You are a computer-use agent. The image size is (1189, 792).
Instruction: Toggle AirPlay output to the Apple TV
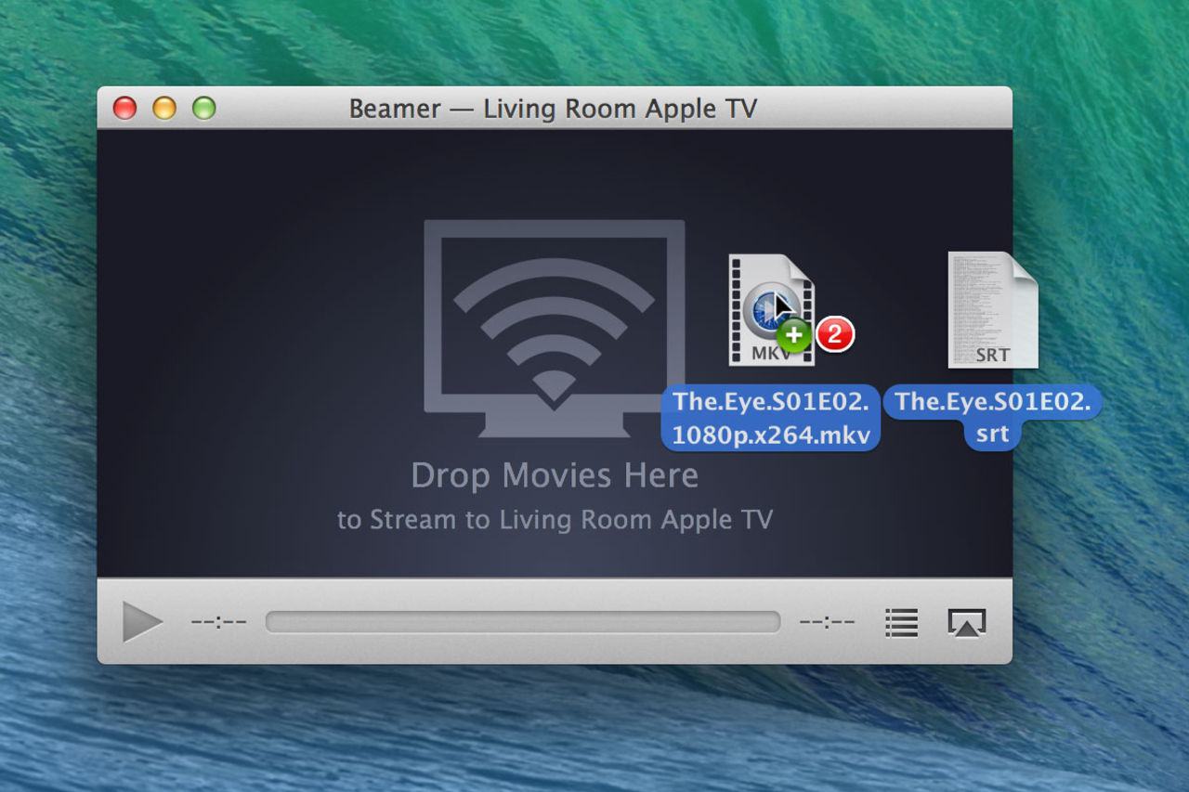click(x=967, y=623)
